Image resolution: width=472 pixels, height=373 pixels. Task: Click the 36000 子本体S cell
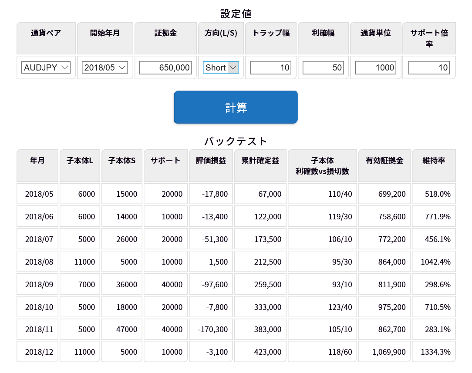[x=122, y=284]
